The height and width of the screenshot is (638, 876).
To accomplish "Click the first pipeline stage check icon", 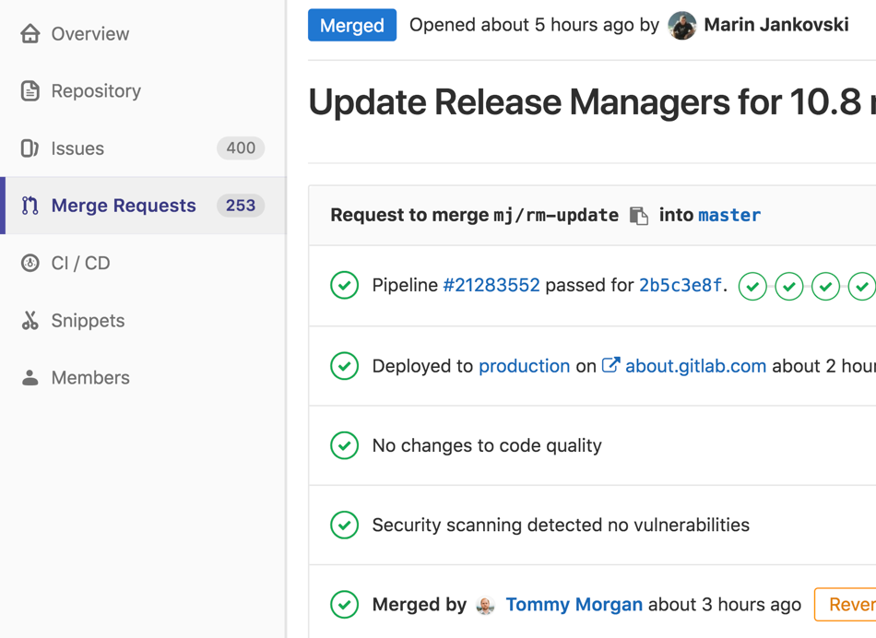I will [x=752, y=287].
